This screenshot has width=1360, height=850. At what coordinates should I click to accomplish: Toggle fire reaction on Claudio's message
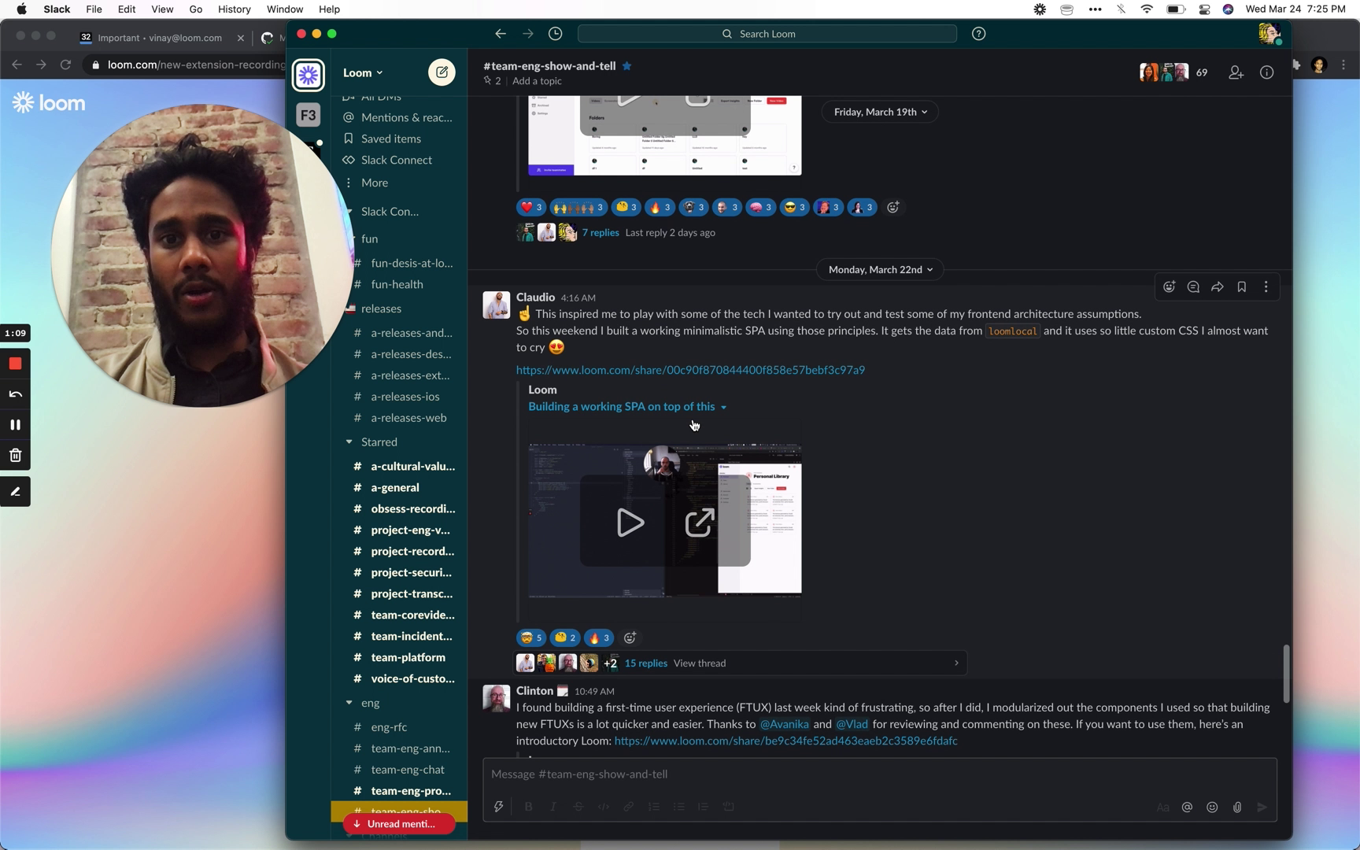click(599, 638)
